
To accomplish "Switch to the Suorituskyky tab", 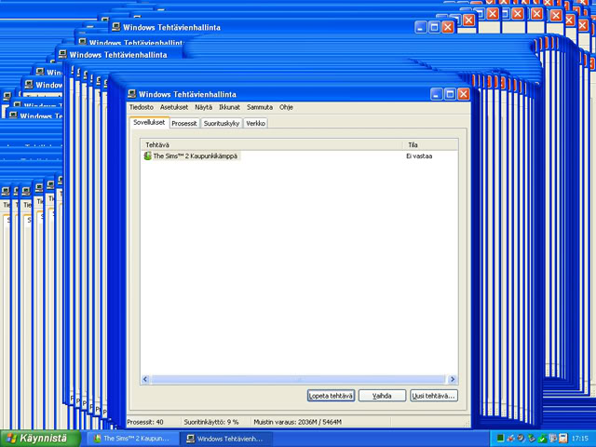I will tap(222, 123).
